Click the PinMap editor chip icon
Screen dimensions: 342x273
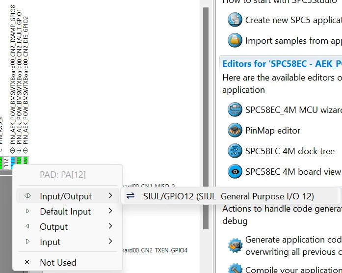tap(235, 130)
